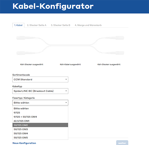
Task: Switch to the '1. Kabel' tab
Action: click(x=18, y=25)
